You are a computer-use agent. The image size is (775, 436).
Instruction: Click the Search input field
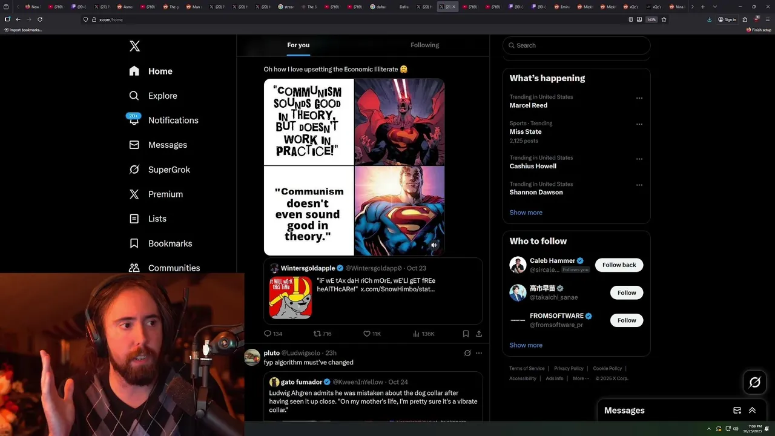(x=576, y=45)
